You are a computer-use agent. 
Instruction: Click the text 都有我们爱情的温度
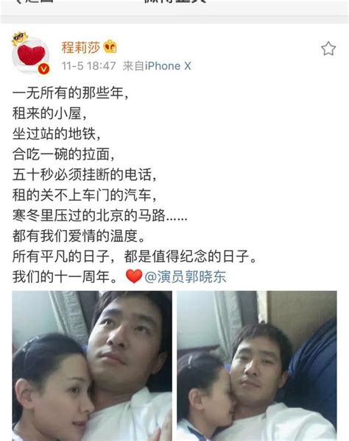[x=79, y=236]
